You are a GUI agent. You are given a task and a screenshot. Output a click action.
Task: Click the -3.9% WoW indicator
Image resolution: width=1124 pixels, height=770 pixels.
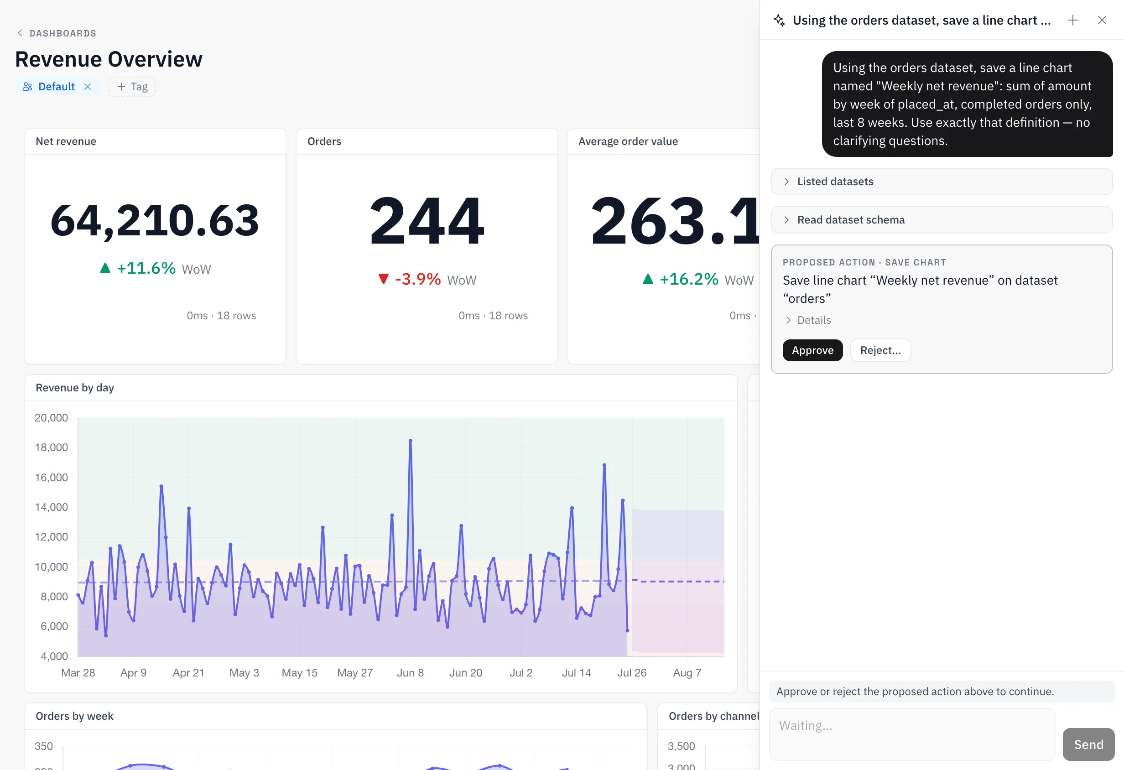[x=427, y=279]
